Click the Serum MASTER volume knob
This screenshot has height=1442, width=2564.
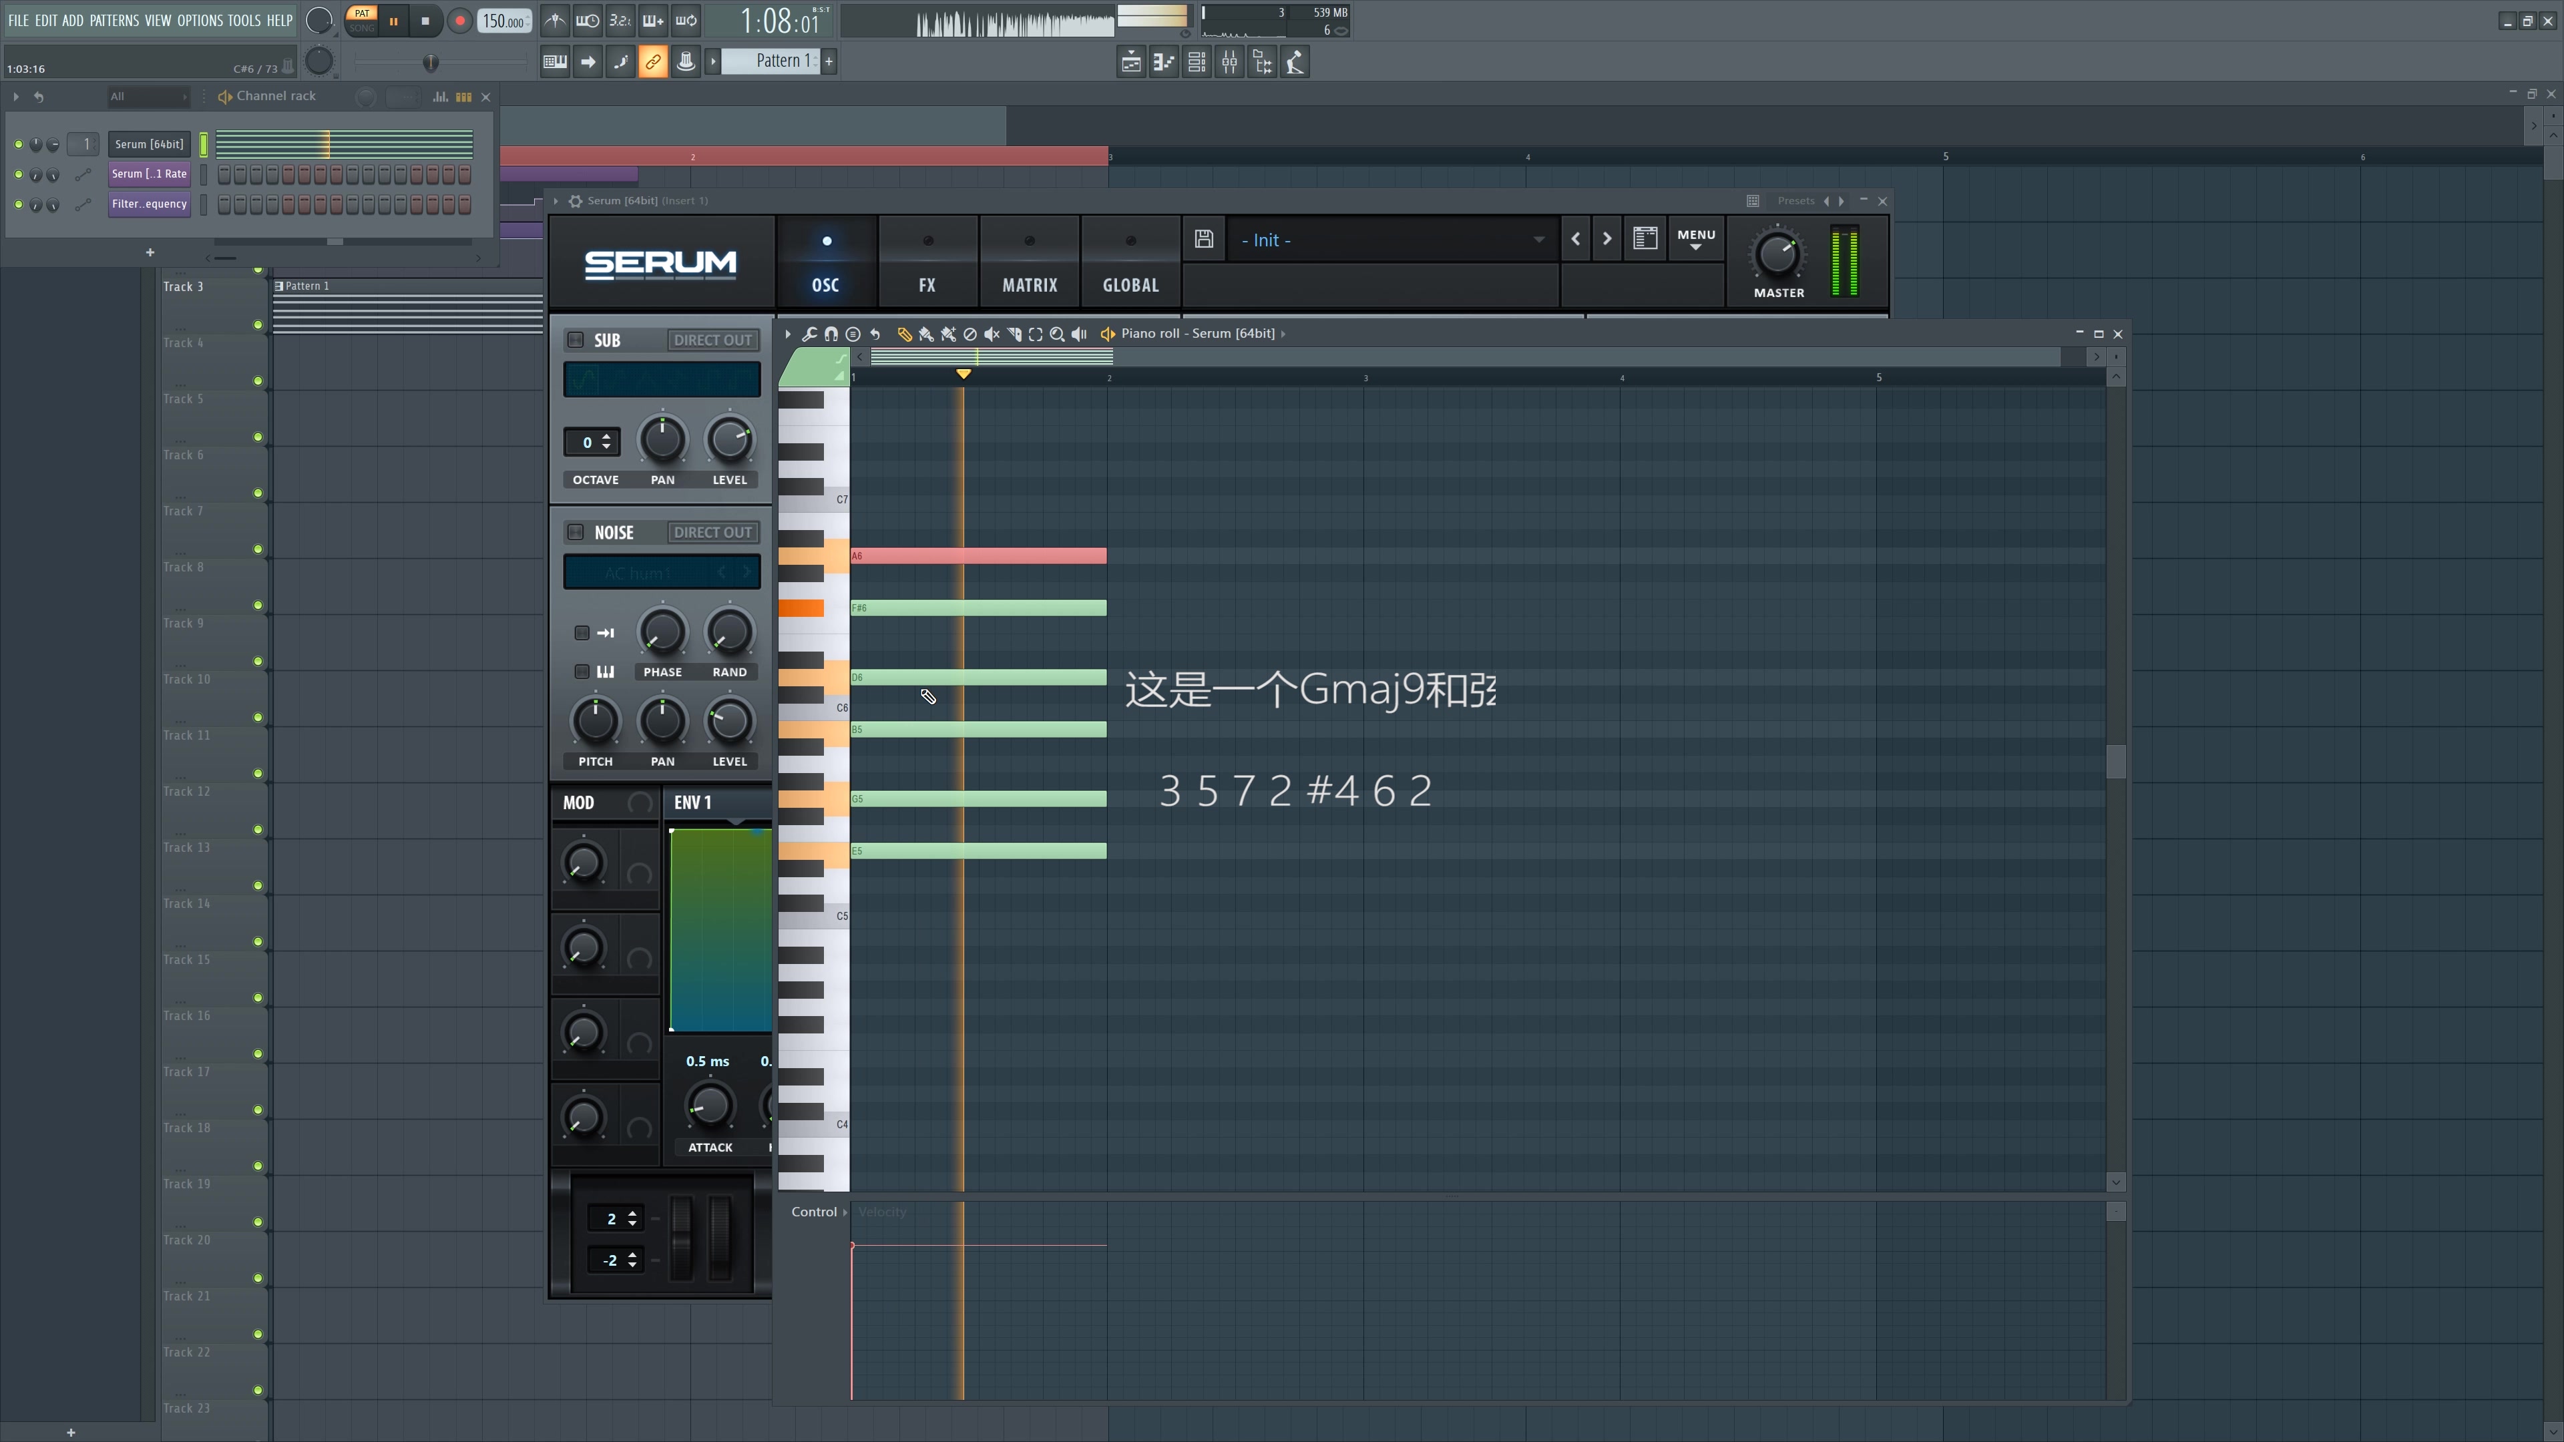(x=1777, y=254)
